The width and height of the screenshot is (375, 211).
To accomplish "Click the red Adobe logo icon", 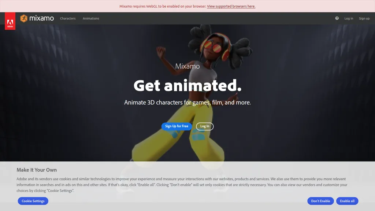I will (10, 21).
